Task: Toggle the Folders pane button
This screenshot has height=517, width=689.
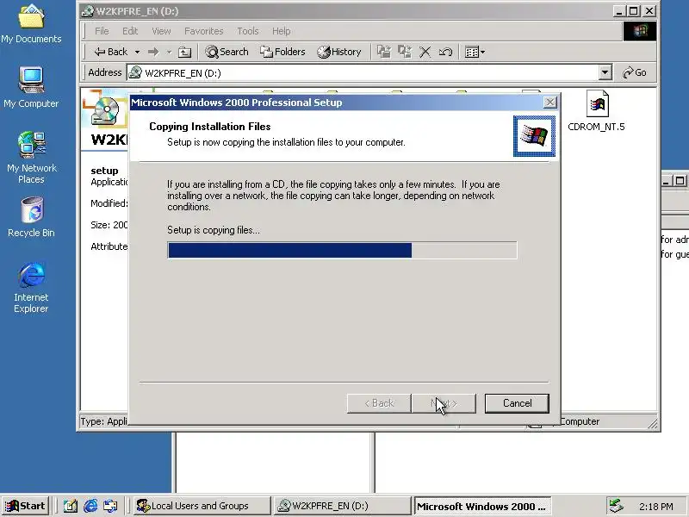Action: tap(282, 52)
